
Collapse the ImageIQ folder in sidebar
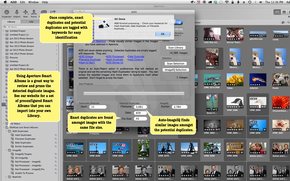pos(7,150)
